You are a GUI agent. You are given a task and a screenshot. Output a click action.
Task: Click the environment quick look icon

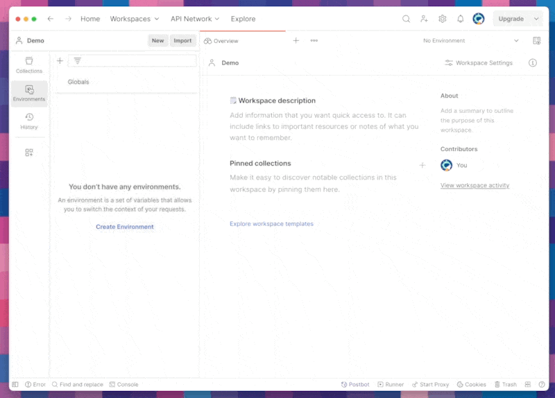click(x=536, y=41)
